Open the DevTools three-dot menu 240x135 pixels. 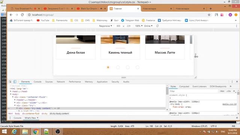pos(232,82)
